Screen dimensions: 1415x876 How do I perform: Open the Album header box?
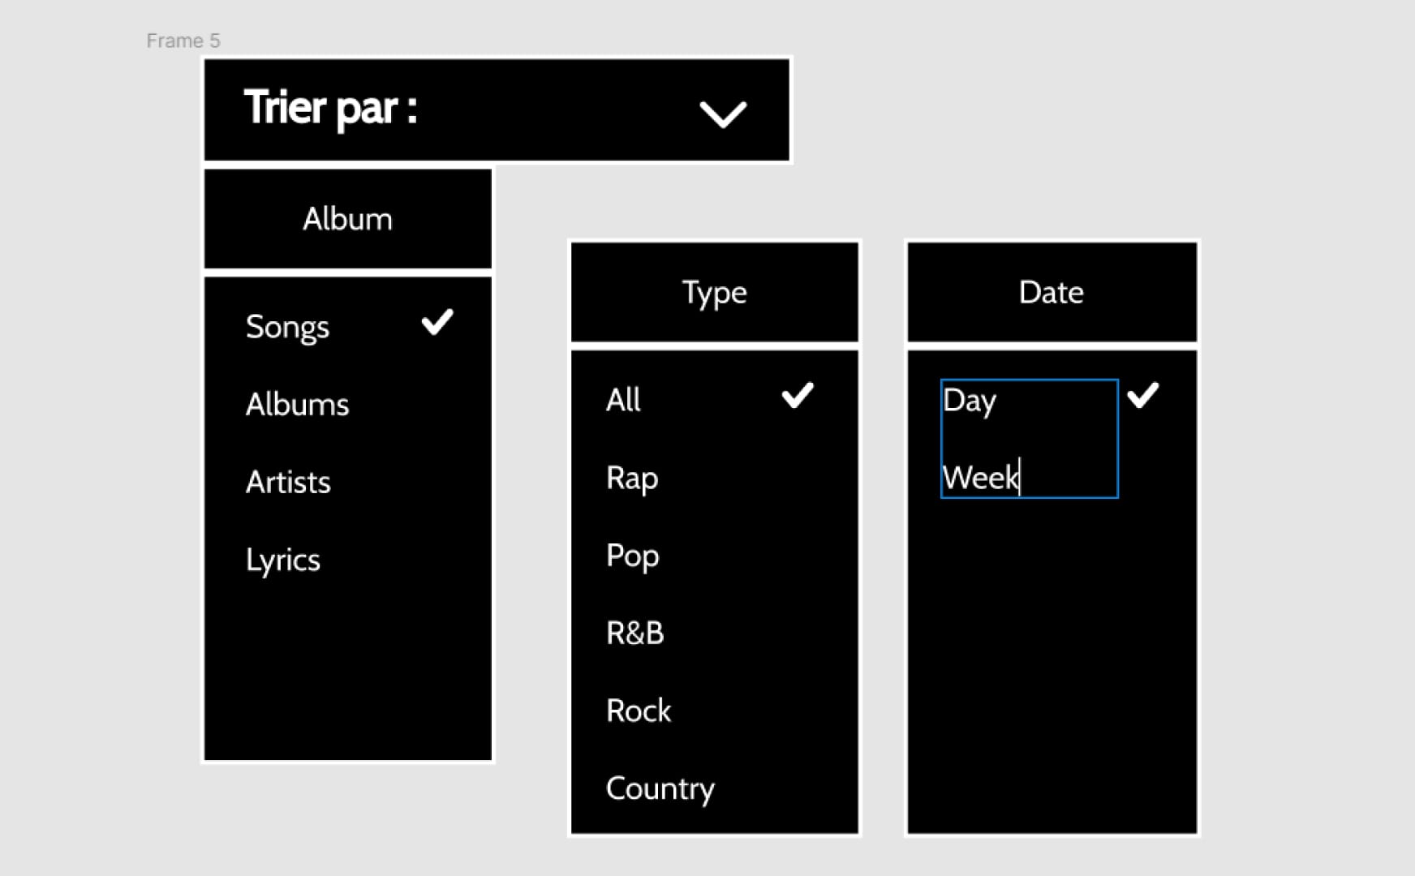coord(348,219)
